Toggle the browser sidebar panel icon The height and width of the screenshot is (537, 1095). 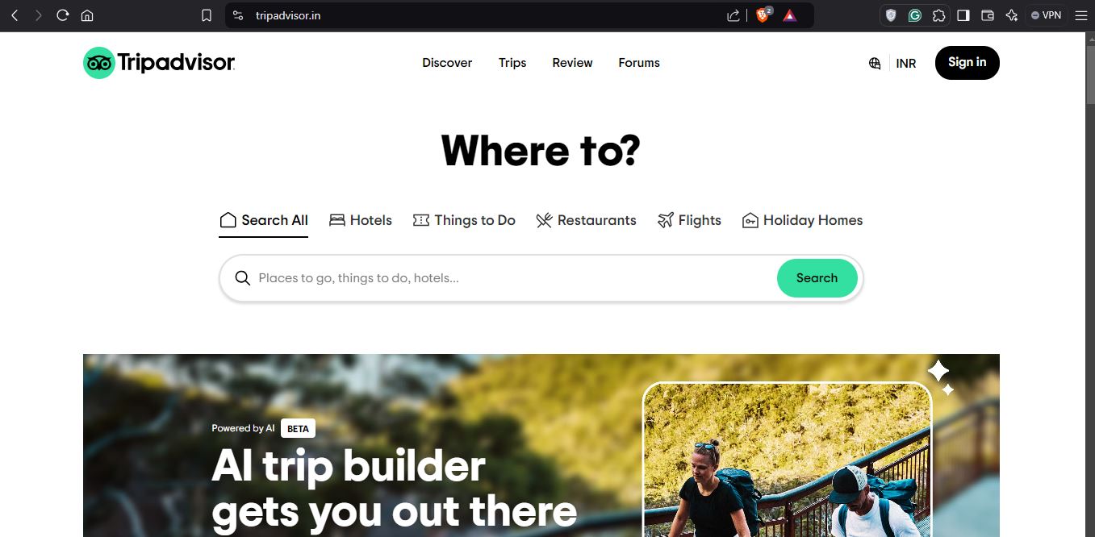coord(963,15)
